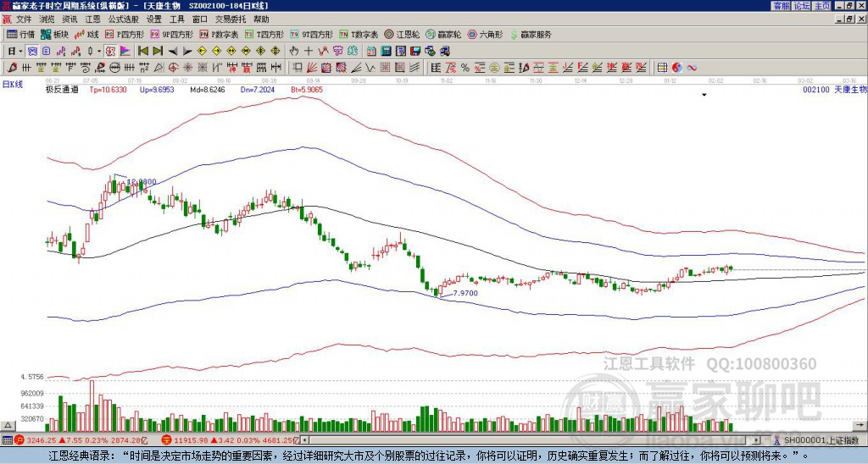Click the black right arrow icon

[187, 52]
